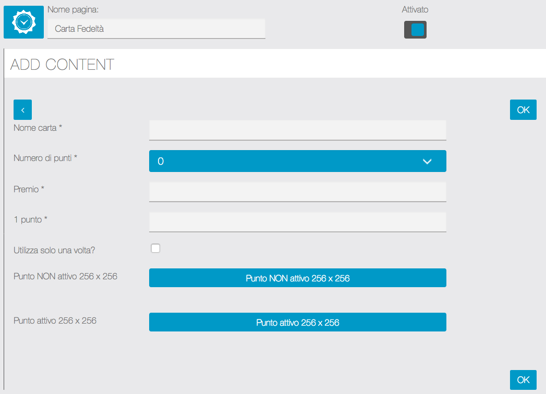Click the 'Attivato' label text
The image size is (546, 394).
click(415, 9)
